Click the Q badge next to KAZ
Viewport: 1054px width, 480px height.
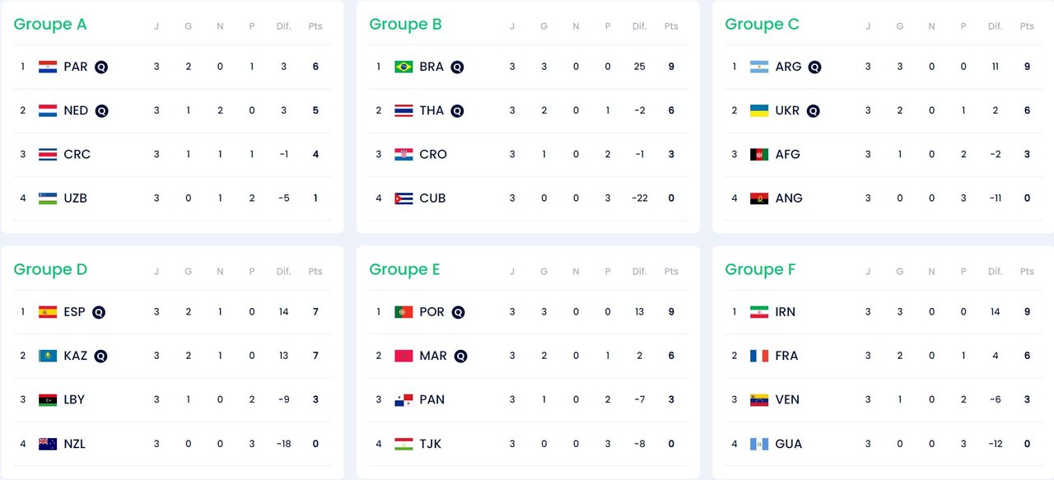100,357
